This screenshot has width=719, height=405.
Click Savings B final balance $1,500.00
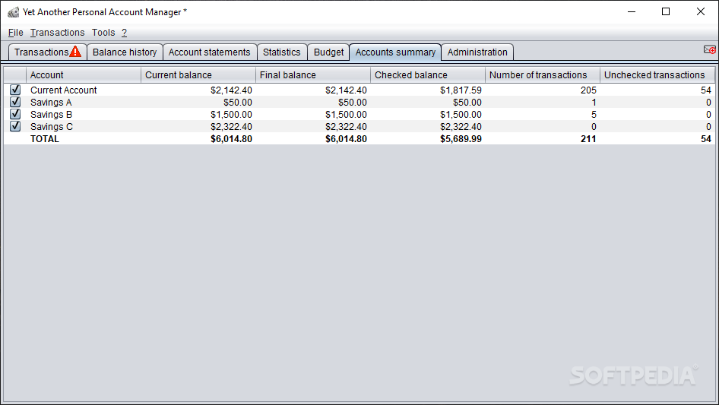(x=347, y=114)
